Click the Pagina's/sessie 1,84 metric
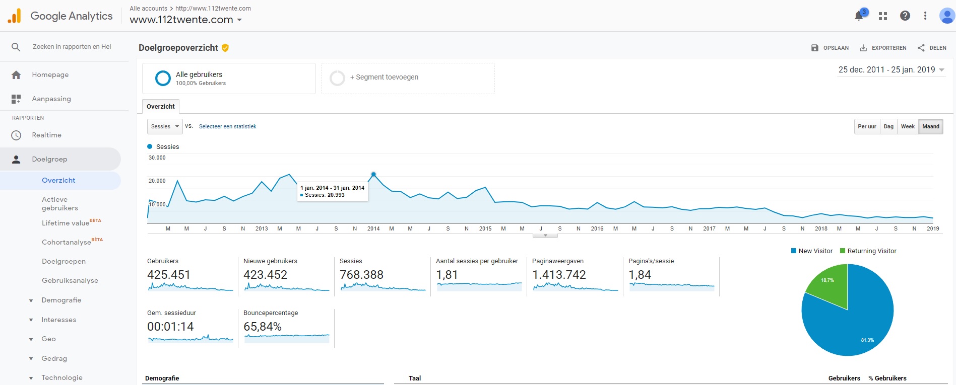956x385 pixels. (671, 276)
